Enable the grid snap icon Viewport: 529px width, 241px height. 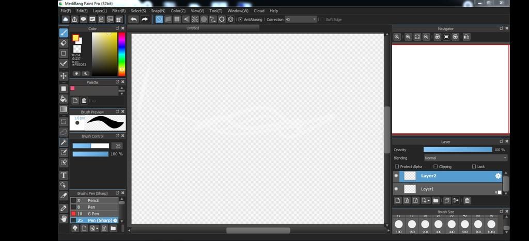click(177, 19)
